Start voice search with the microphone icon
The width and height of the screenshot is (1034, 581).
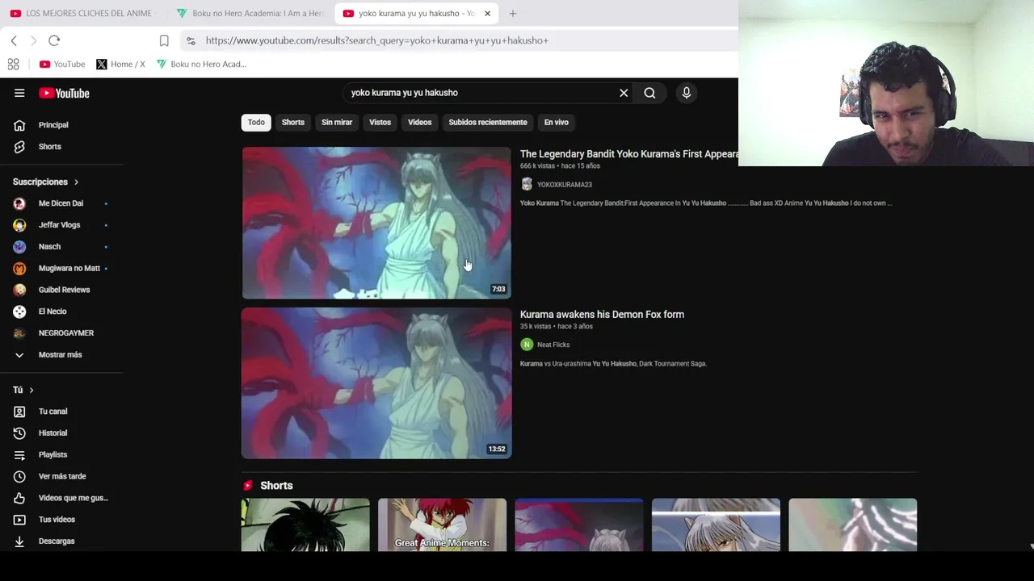pyautogui.click(x=687, y=93)
